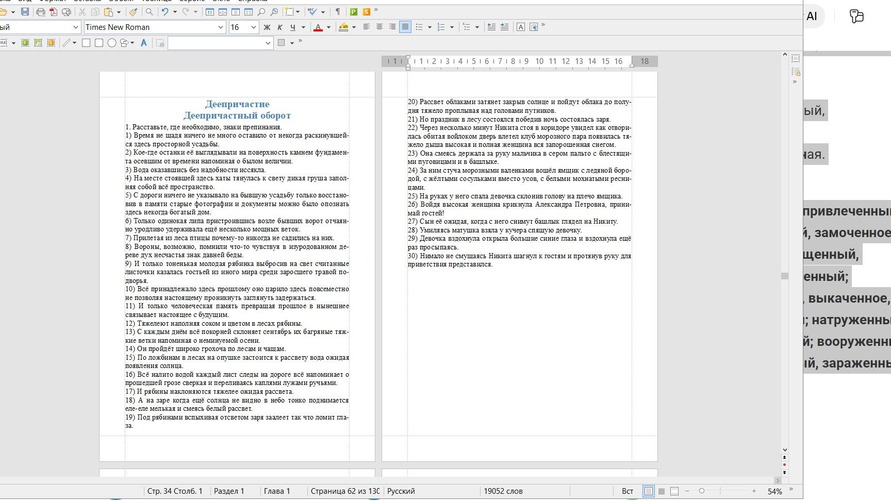
Task: Click the AI button in the right window
Action: pos(812,16)
